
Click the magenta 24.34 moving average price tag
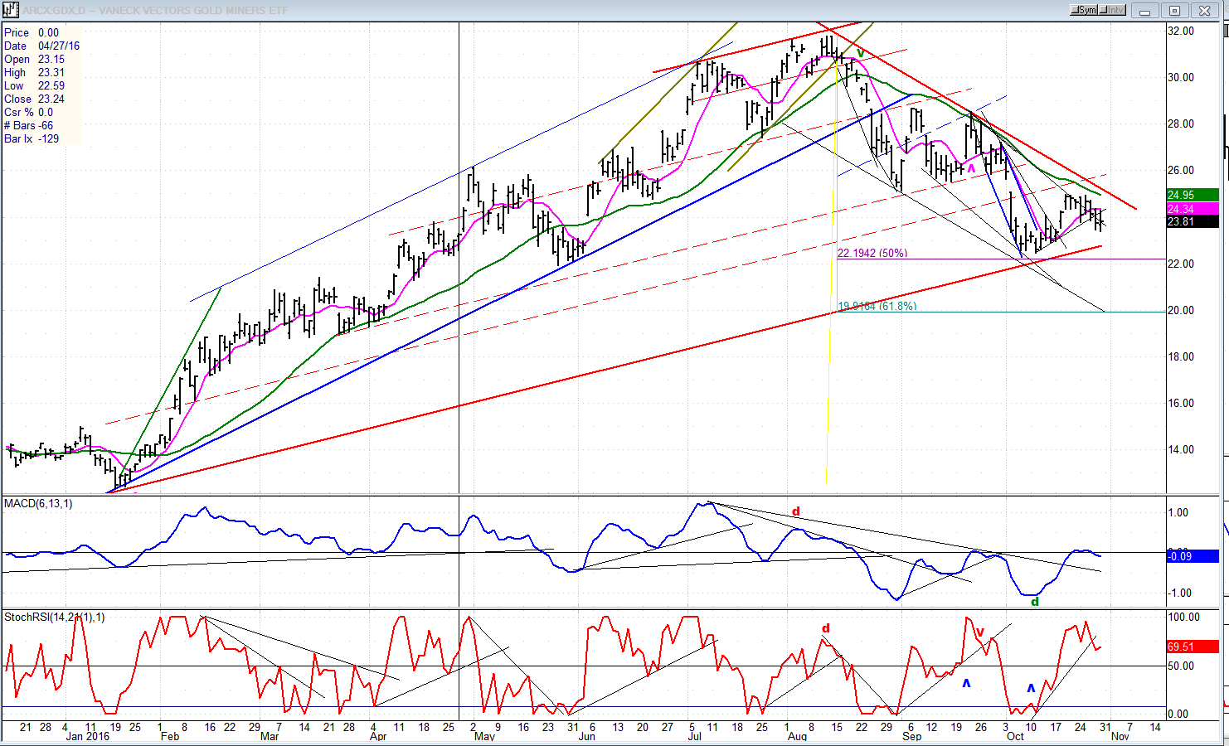[x=1193, y=209]
